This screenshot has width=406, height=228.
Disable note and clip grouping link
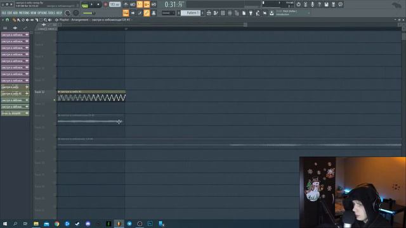point(147,13)
